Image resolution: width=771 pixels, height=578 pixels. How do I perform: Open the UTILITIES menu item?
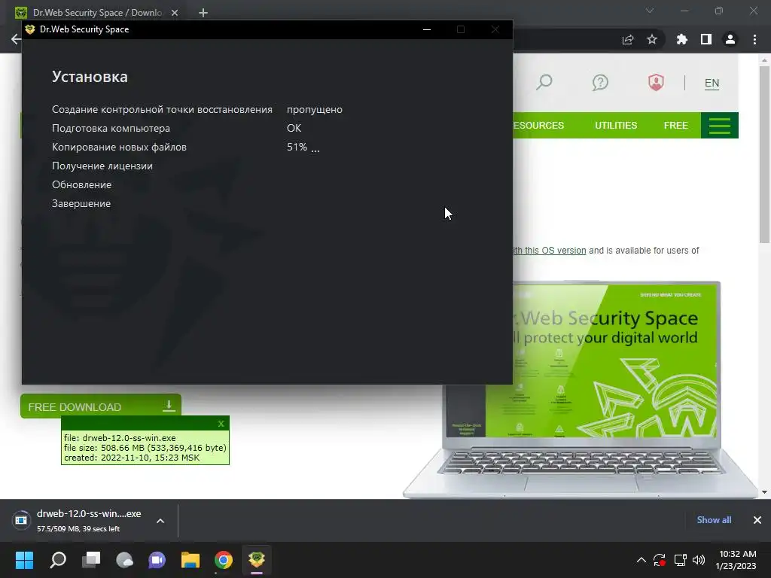click(616, 126)
